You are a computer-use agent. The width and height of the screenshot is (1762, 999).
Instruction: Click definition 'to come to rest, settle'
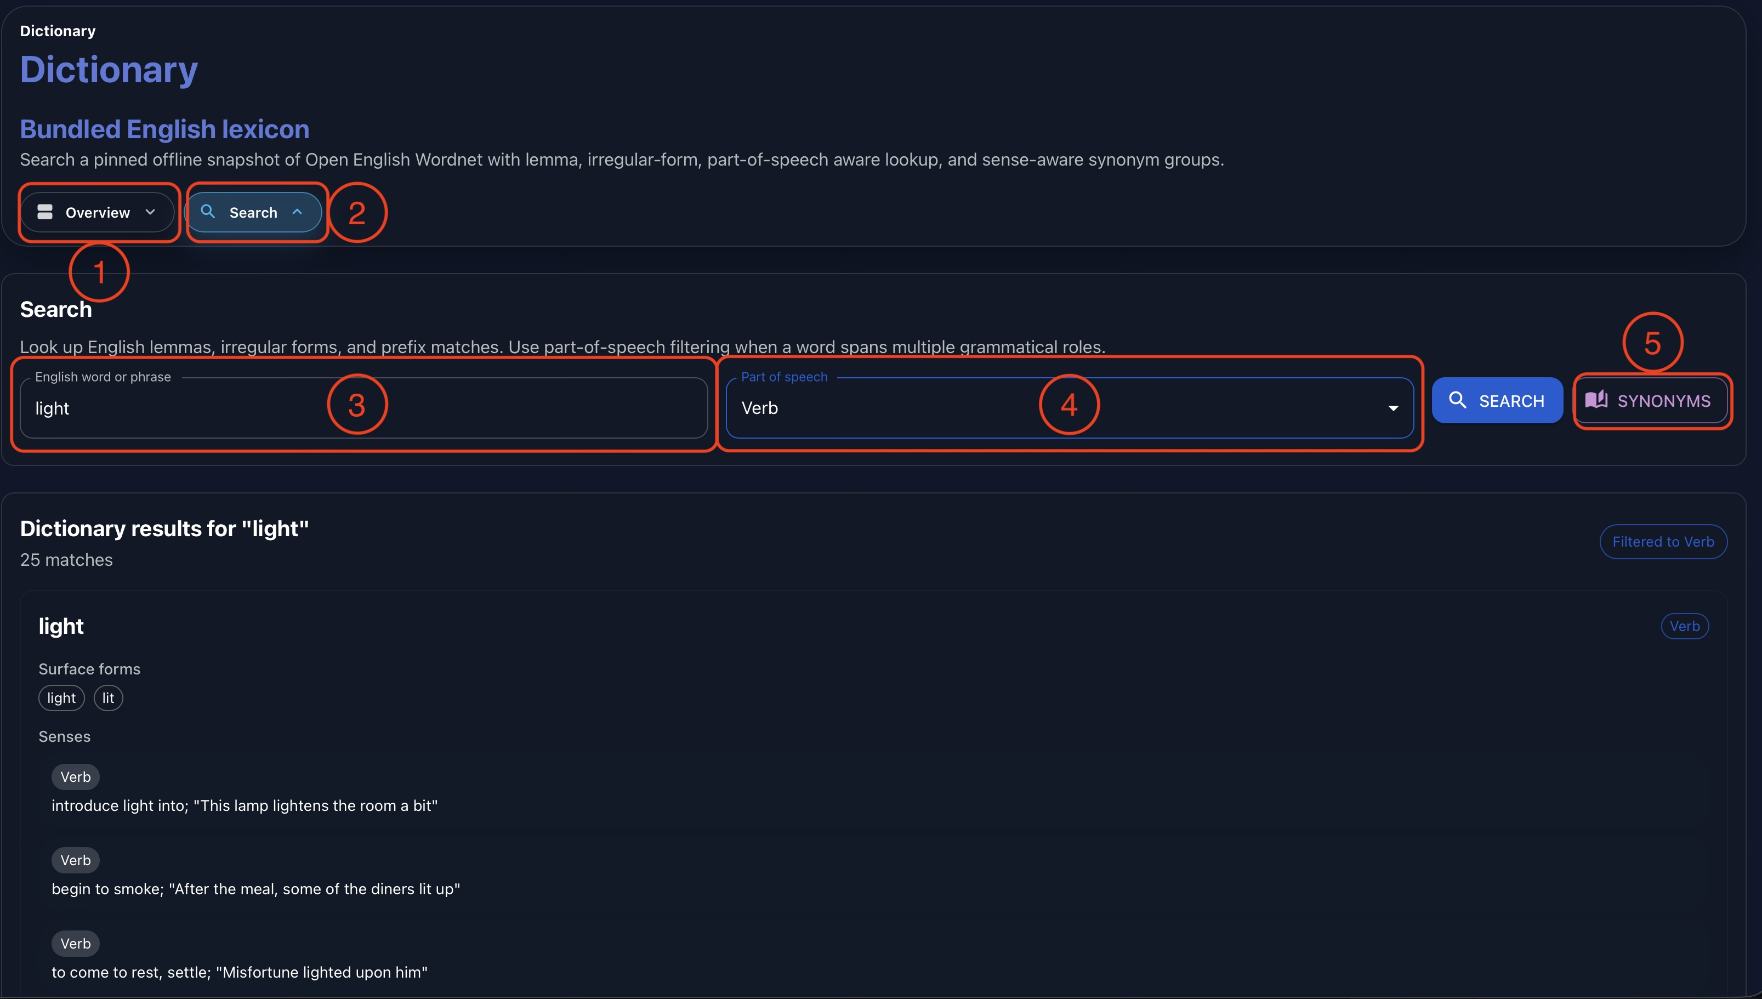pos(240,973)
